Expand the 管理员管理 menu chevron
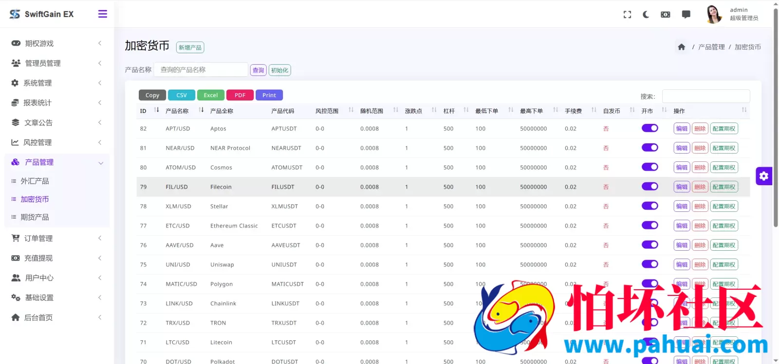 tap(100, 63)
